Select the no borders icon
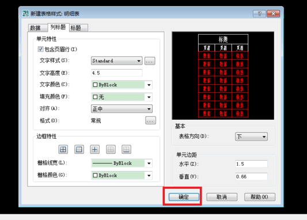307x220 pixels. click(x=111, y=150)
